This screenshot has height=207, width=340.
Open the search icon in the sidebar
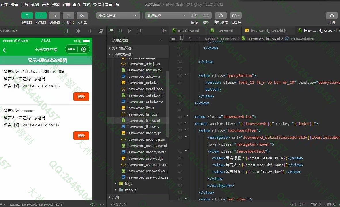pyautogui.click(x=121, y=31)
